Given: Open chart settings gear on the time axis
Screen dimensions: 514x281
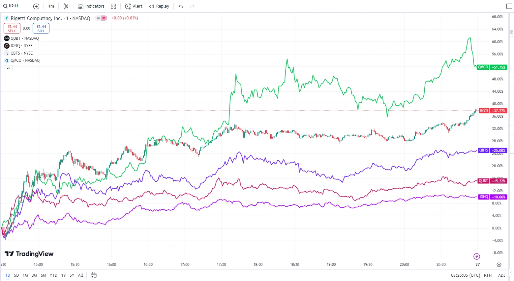Looking at the screenshot, I should (x=499, y=265).
